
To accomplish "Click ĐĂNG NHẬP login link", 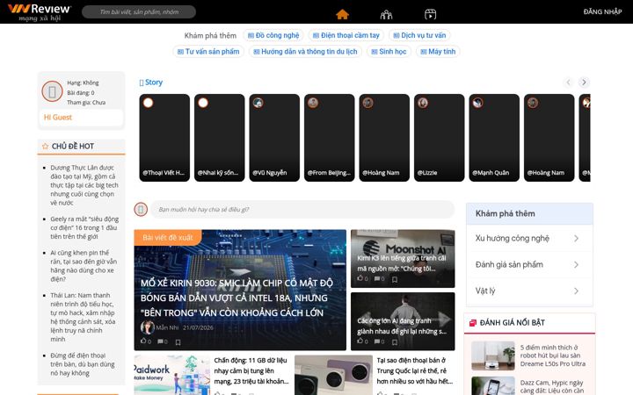I will (602, 11).
